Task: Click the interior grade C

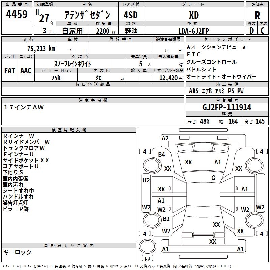Action: pyautogui.click(x=263, y=31)
